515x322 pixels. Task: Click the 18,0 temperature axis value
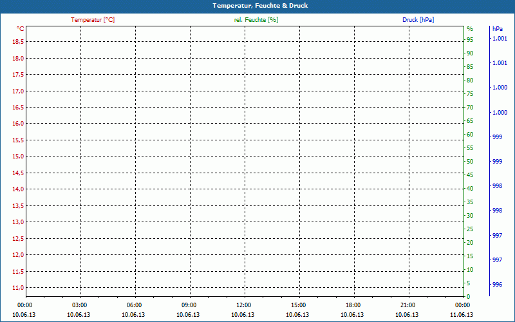pos(18,58)
